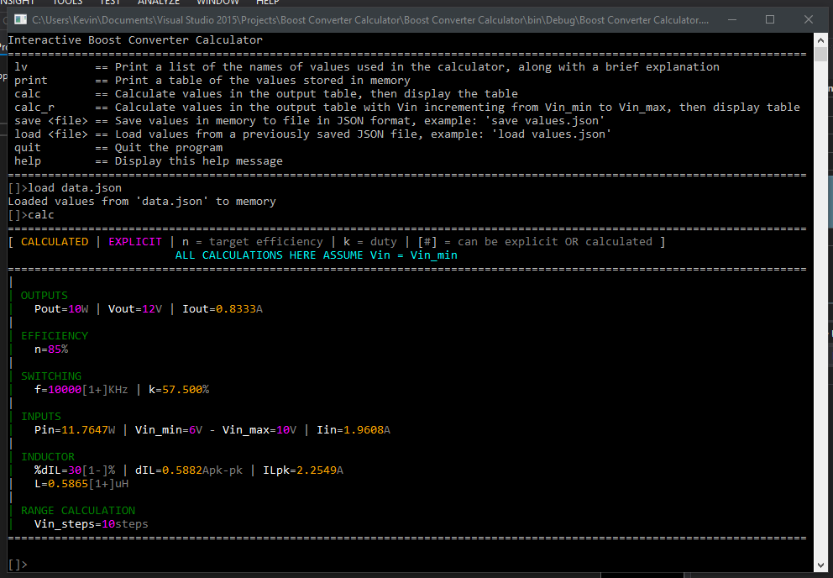Click the taskbar item at screen bottom
This screenshot has height=578, width=833.
pos(642,575)
